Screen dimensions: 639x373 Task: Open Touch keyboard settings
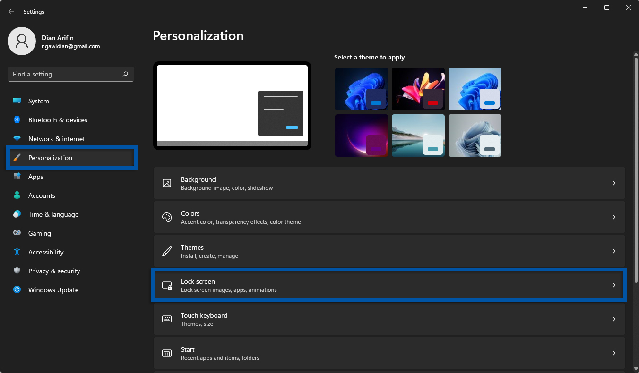click(389, 319)
